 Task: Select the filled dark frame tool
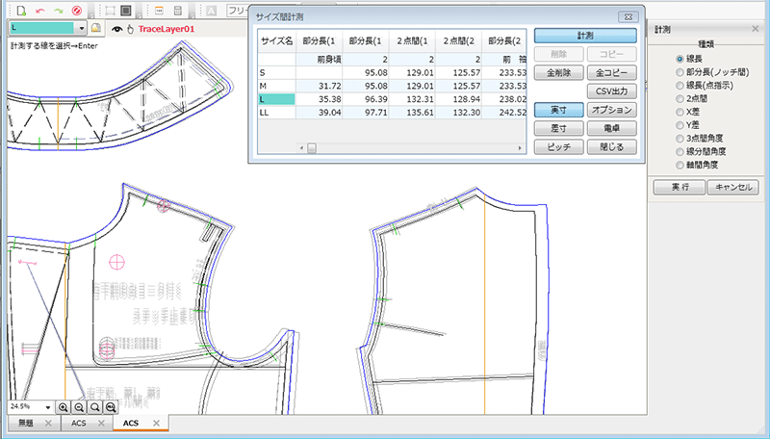point(126,11)
